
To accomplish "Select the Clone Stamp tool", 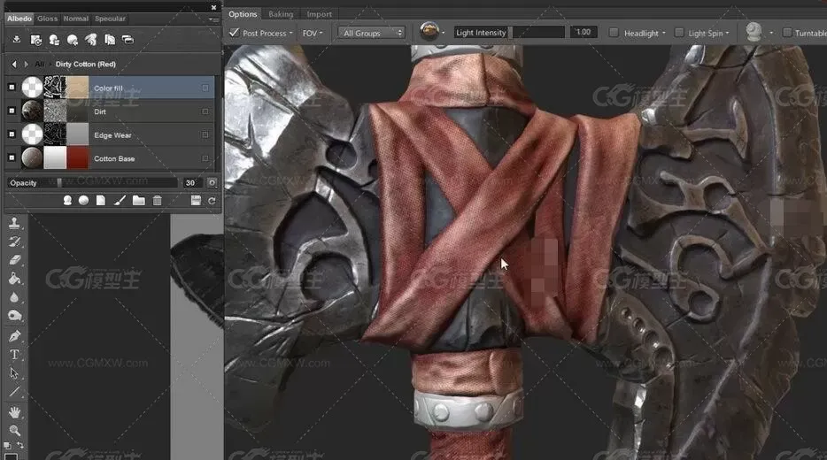I will [14, 223].
